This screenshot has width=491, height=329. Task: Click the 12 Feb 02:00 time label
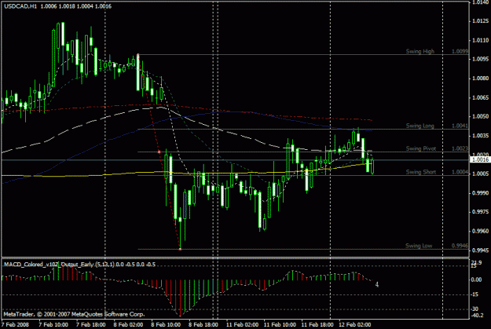355,324
